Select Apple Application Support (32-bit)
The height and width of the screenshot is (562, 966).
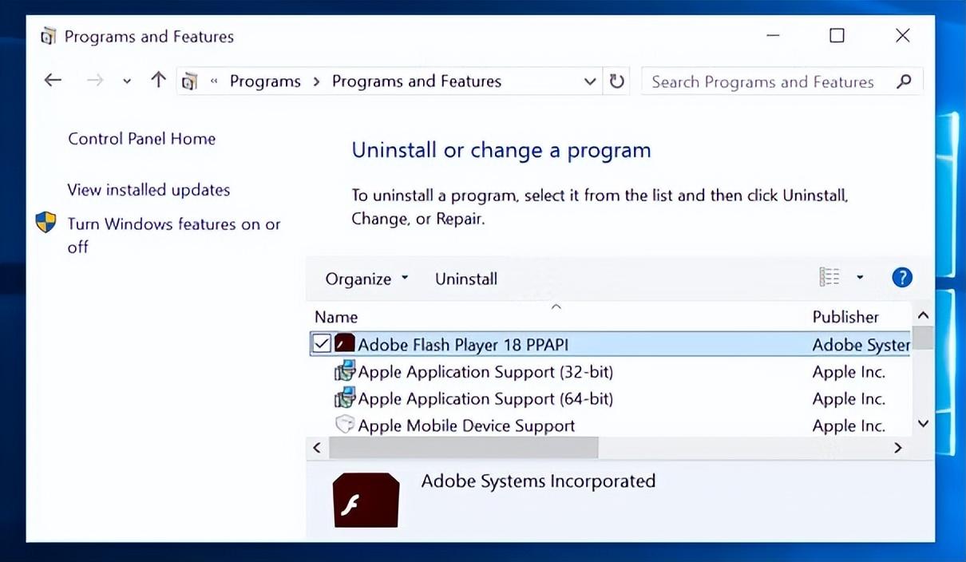485,372
